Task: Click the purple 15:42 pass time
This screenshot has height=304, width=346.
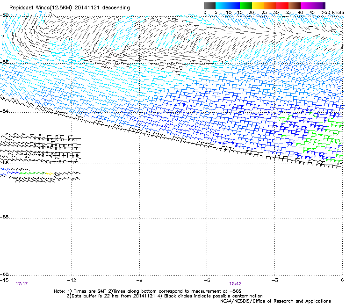Action: tap(235, 284)
